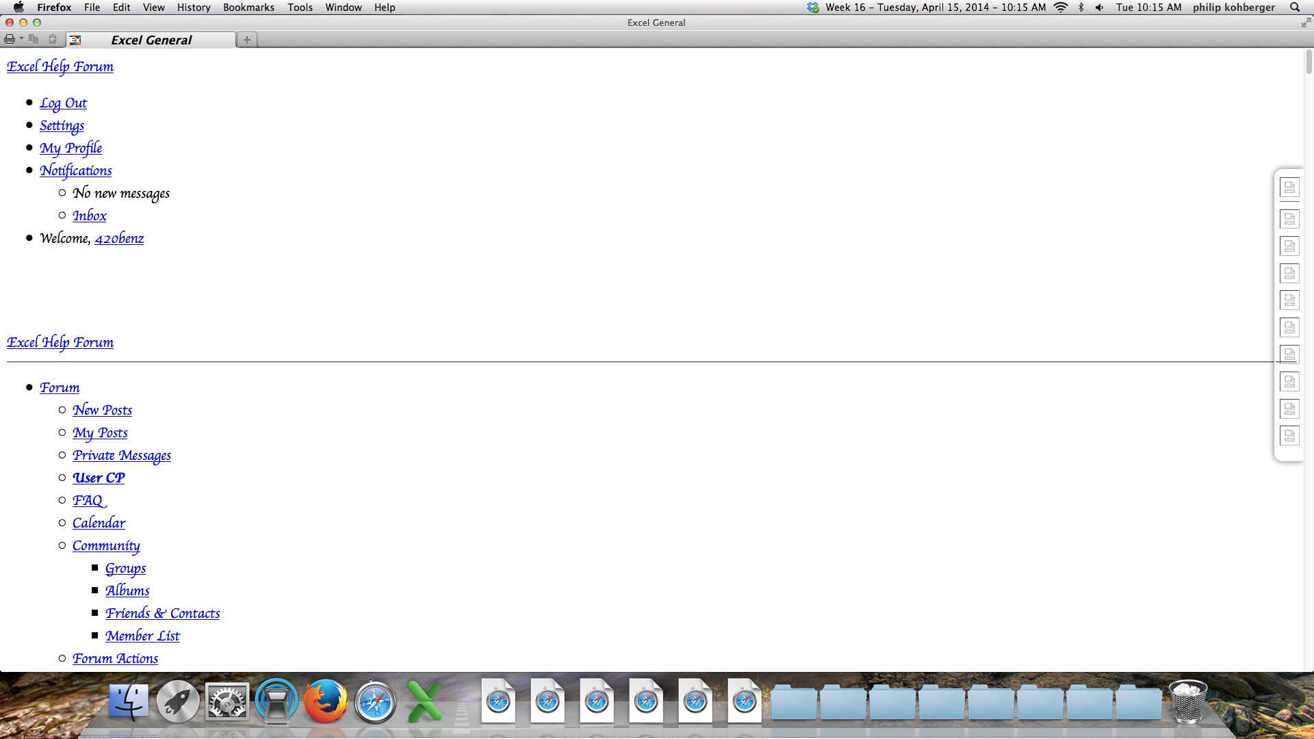
Task: Click the Log Out link
Action: [63, 103]
